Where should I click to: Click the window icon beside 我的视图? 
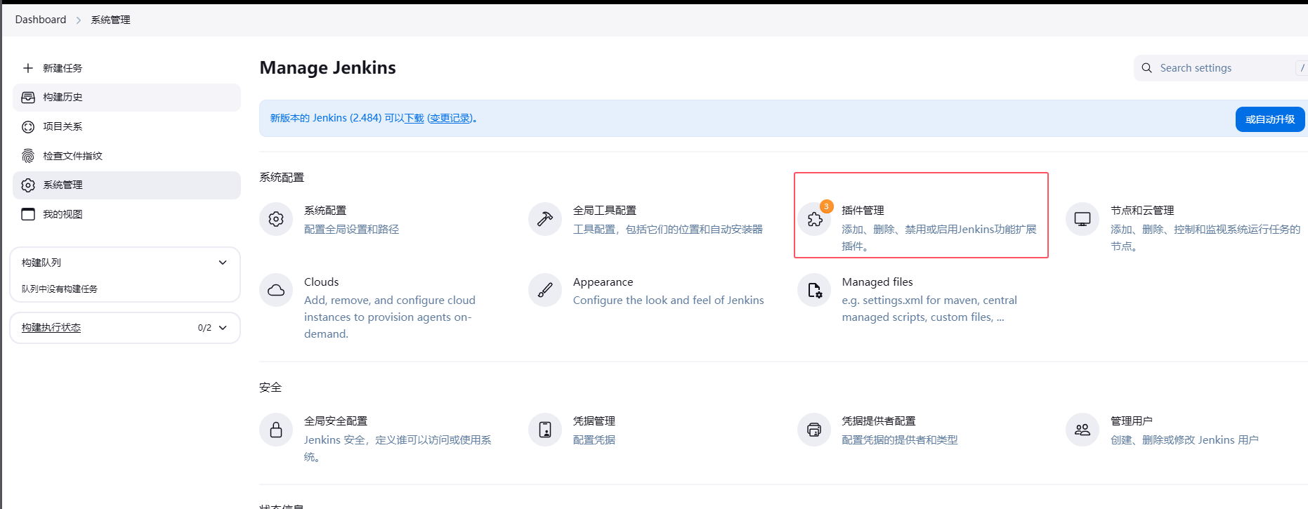click(28, 214)
